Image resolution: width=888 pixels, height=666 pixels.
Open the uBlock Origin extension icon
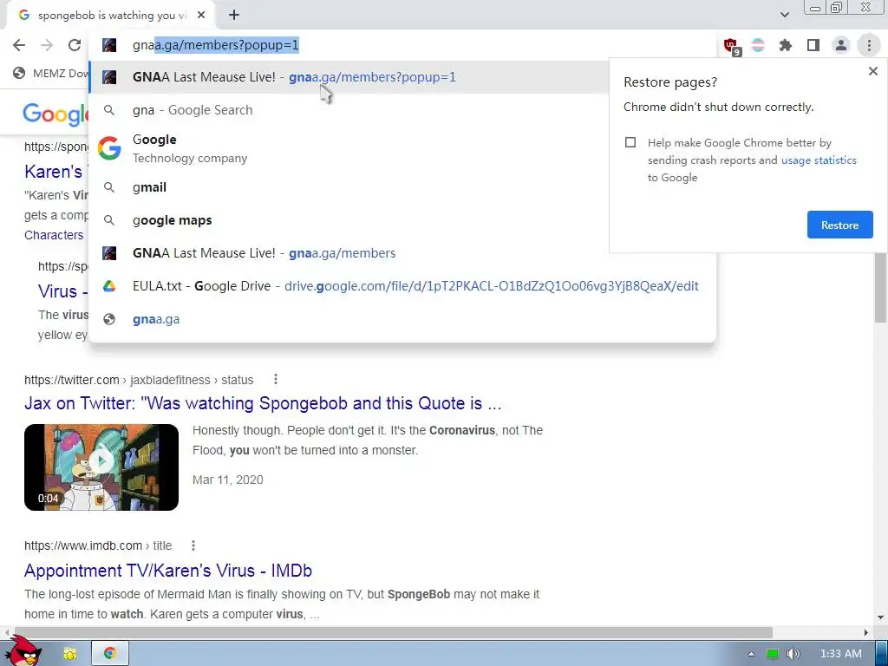tap(730, 45)
